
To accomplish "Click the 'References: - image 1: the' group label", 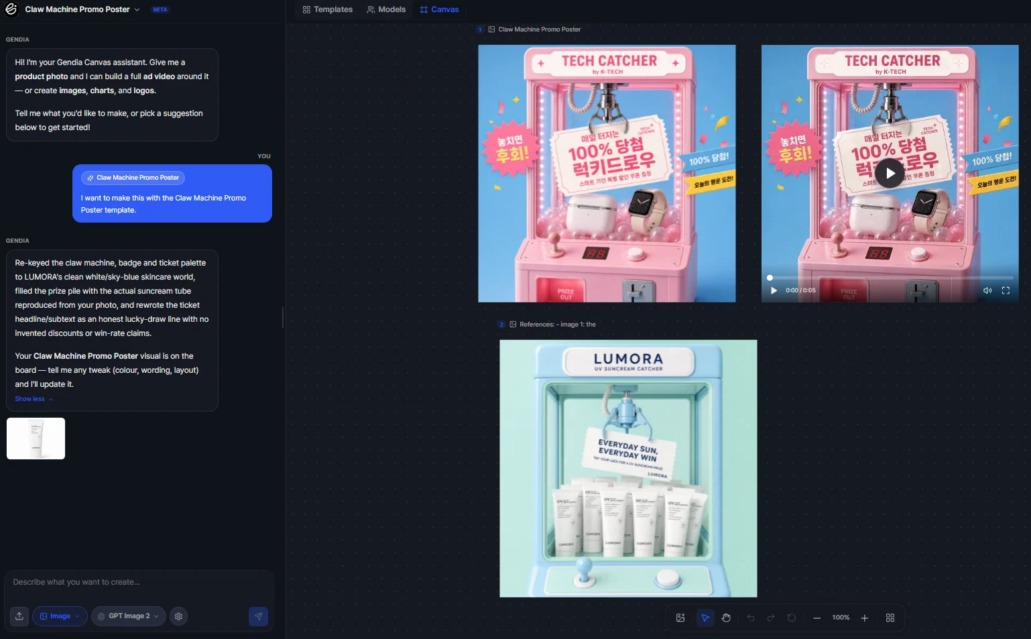I will [x=557, y=325].
